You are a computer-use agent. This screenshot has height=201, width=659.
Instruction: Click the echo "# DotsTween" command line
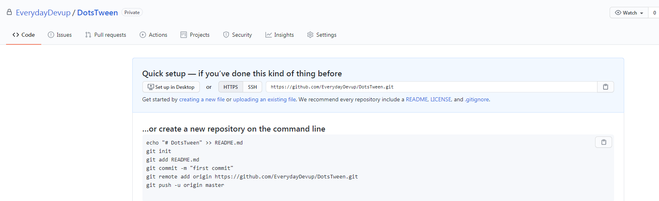point(195,142)
